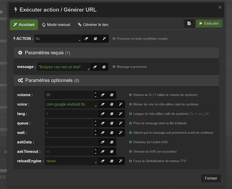Open the Générer le lien tab
The height and width of the screenshot is (189, 232).
(93, 25)
